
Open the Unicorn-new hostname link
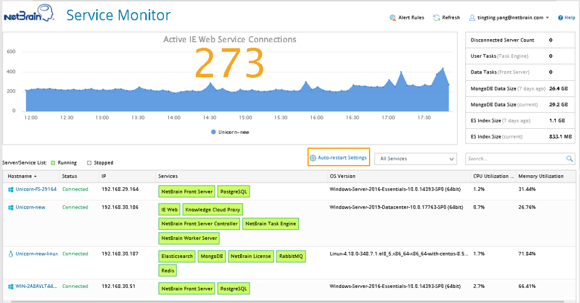point(30,207)
